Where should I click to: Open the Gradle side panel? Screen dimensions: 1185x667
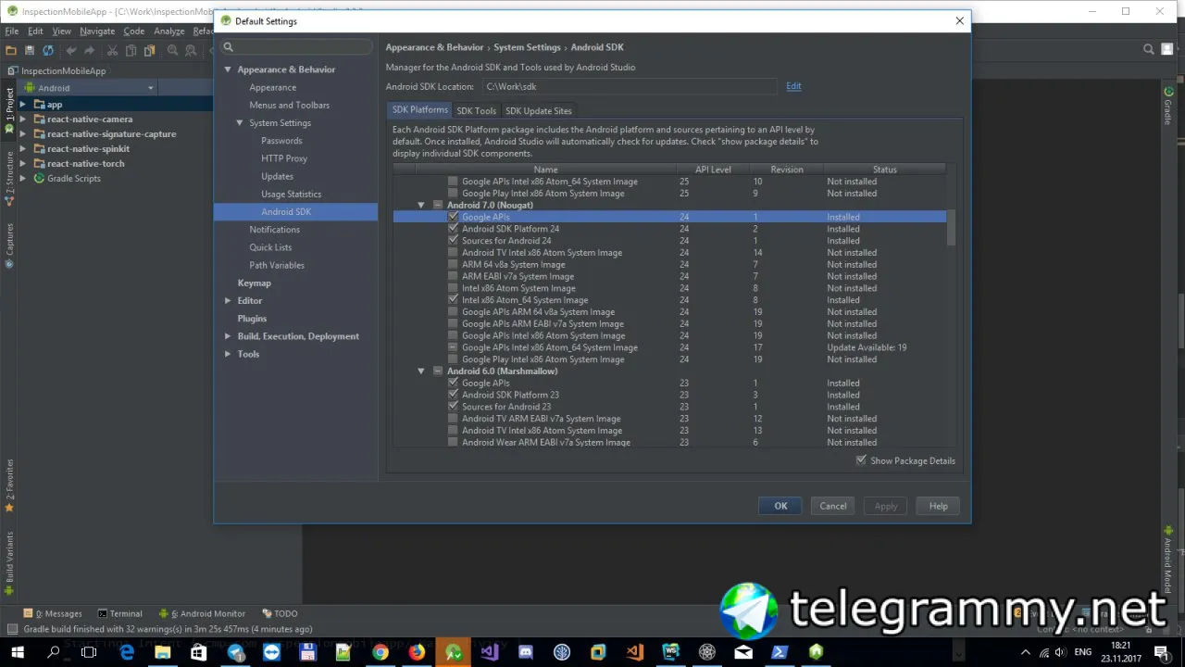tap(1168, 107)
